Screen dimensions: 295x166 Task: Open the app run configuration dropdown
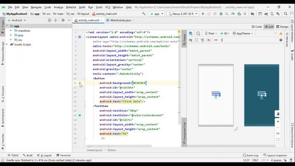(x=157, y=14)
